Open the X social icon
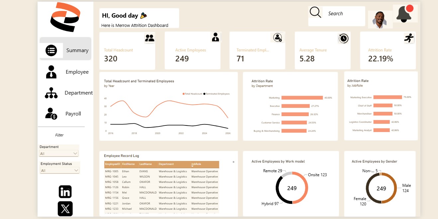The width and height of the screenshot is (438, 219). pos(65,209)
